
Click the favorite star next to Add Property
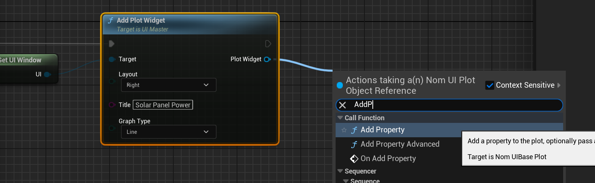tap(344, 130)
